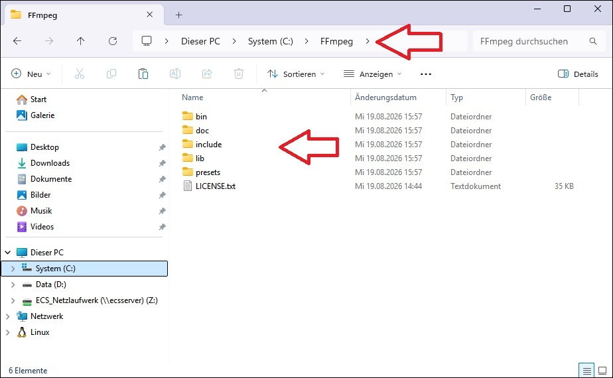Navigate up one folder level
613x378 pixels.
pyautogui.click(x=80, y=41)
